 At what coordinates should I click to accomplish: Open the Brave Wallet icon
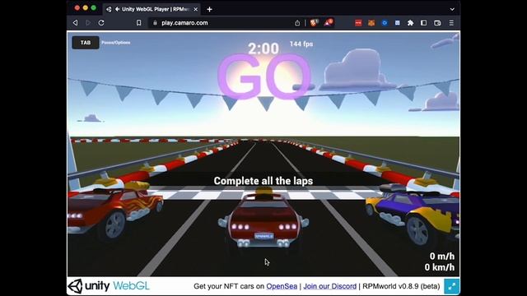click(x=437, y=23)
